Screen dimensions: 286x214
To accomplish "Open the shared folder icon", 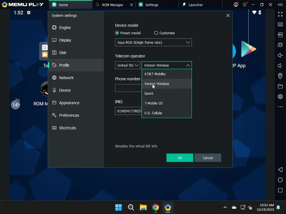I will [280, 86].
